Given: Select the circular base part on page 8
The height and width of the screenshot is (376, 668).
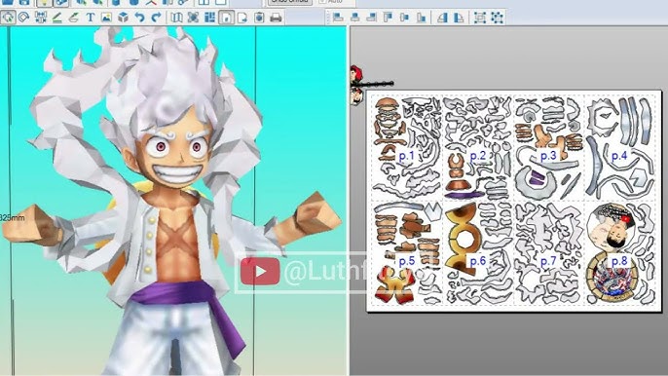Looking at the screenshot, I should coord(612,278).
